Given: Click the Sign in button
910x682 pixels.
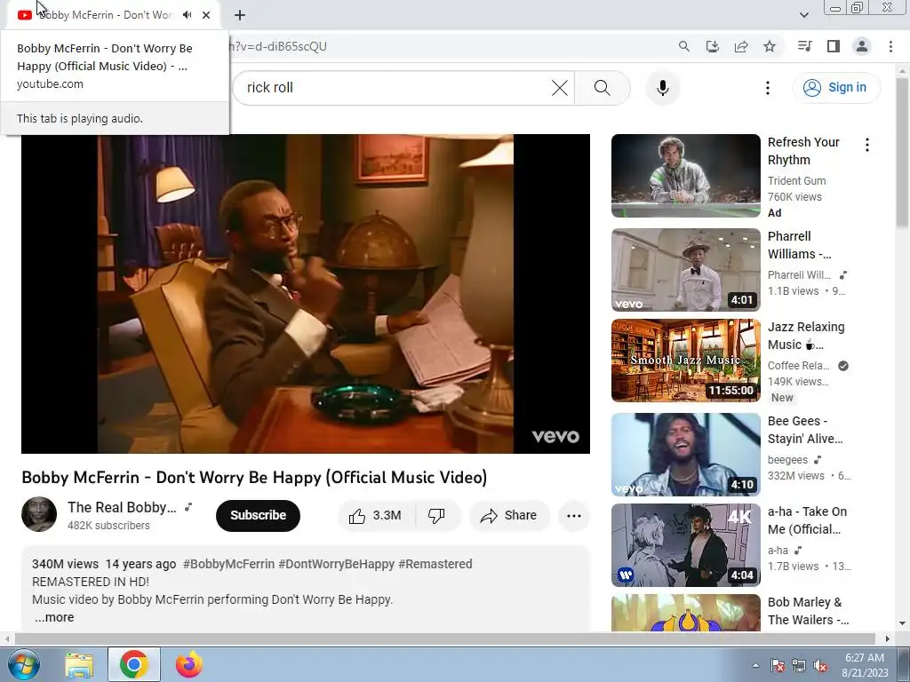Looking at the screenshot, I should pos(836,88).
